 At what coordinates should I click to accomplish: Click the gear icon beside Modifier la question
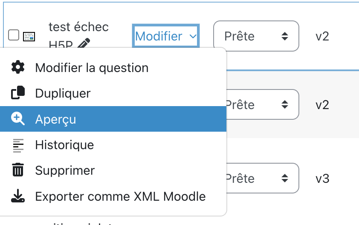coord(18,67)
